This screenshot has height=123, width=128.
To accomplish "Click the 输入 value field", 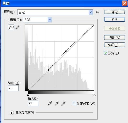I will point(33,103).
